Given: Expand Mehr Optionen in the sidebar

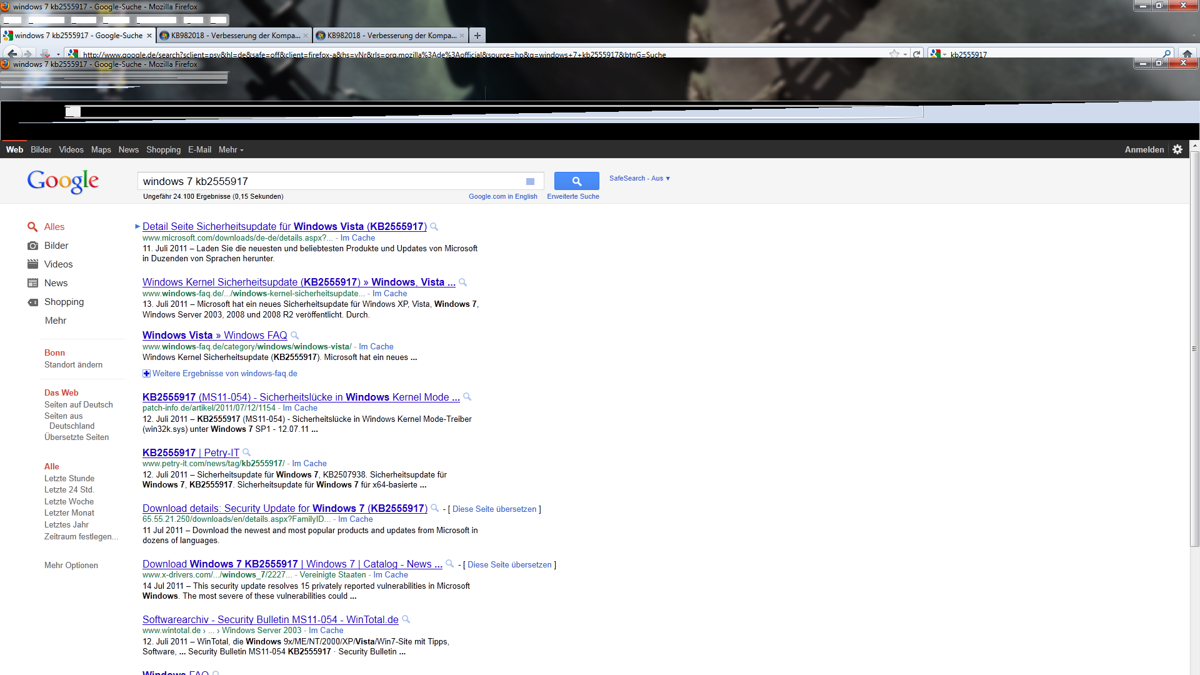Looking at the screenshot, I should tap(71, 566).
